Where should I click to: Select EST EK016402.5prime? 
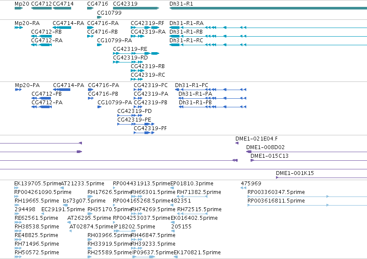(194, 218)
